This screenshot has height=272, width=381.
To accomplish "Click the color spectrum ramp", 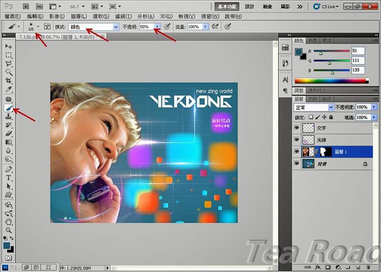I will [x=331, y=80].
